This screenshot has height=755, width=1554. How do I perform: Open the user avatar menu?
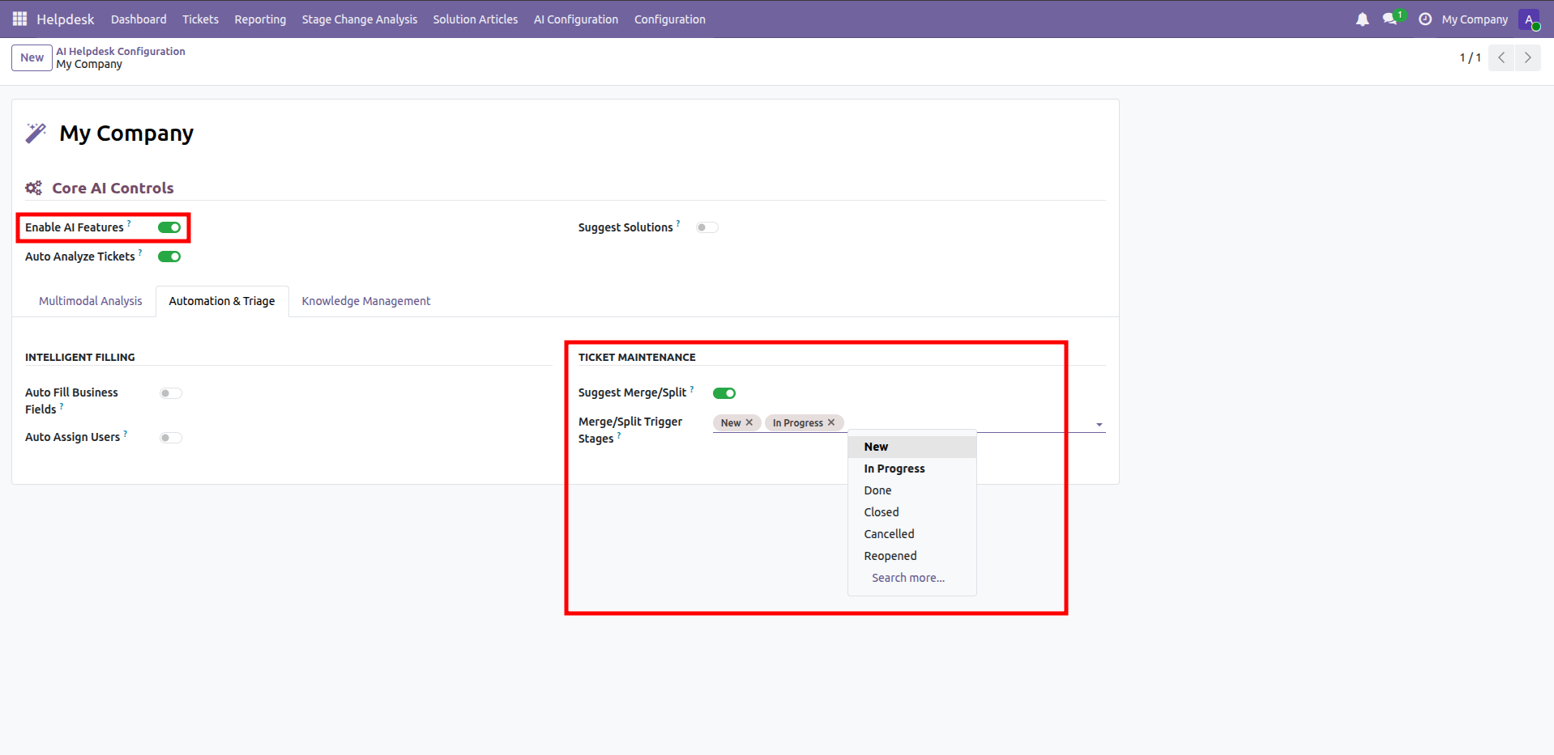[x=1530, y=19]
